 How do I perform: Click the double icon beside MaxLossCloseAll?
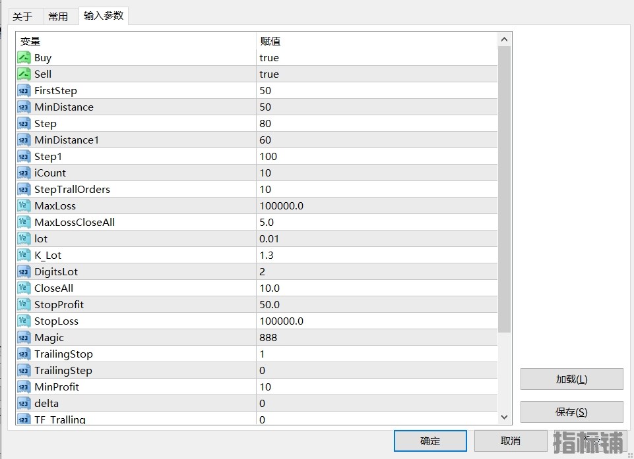[24, 223]
